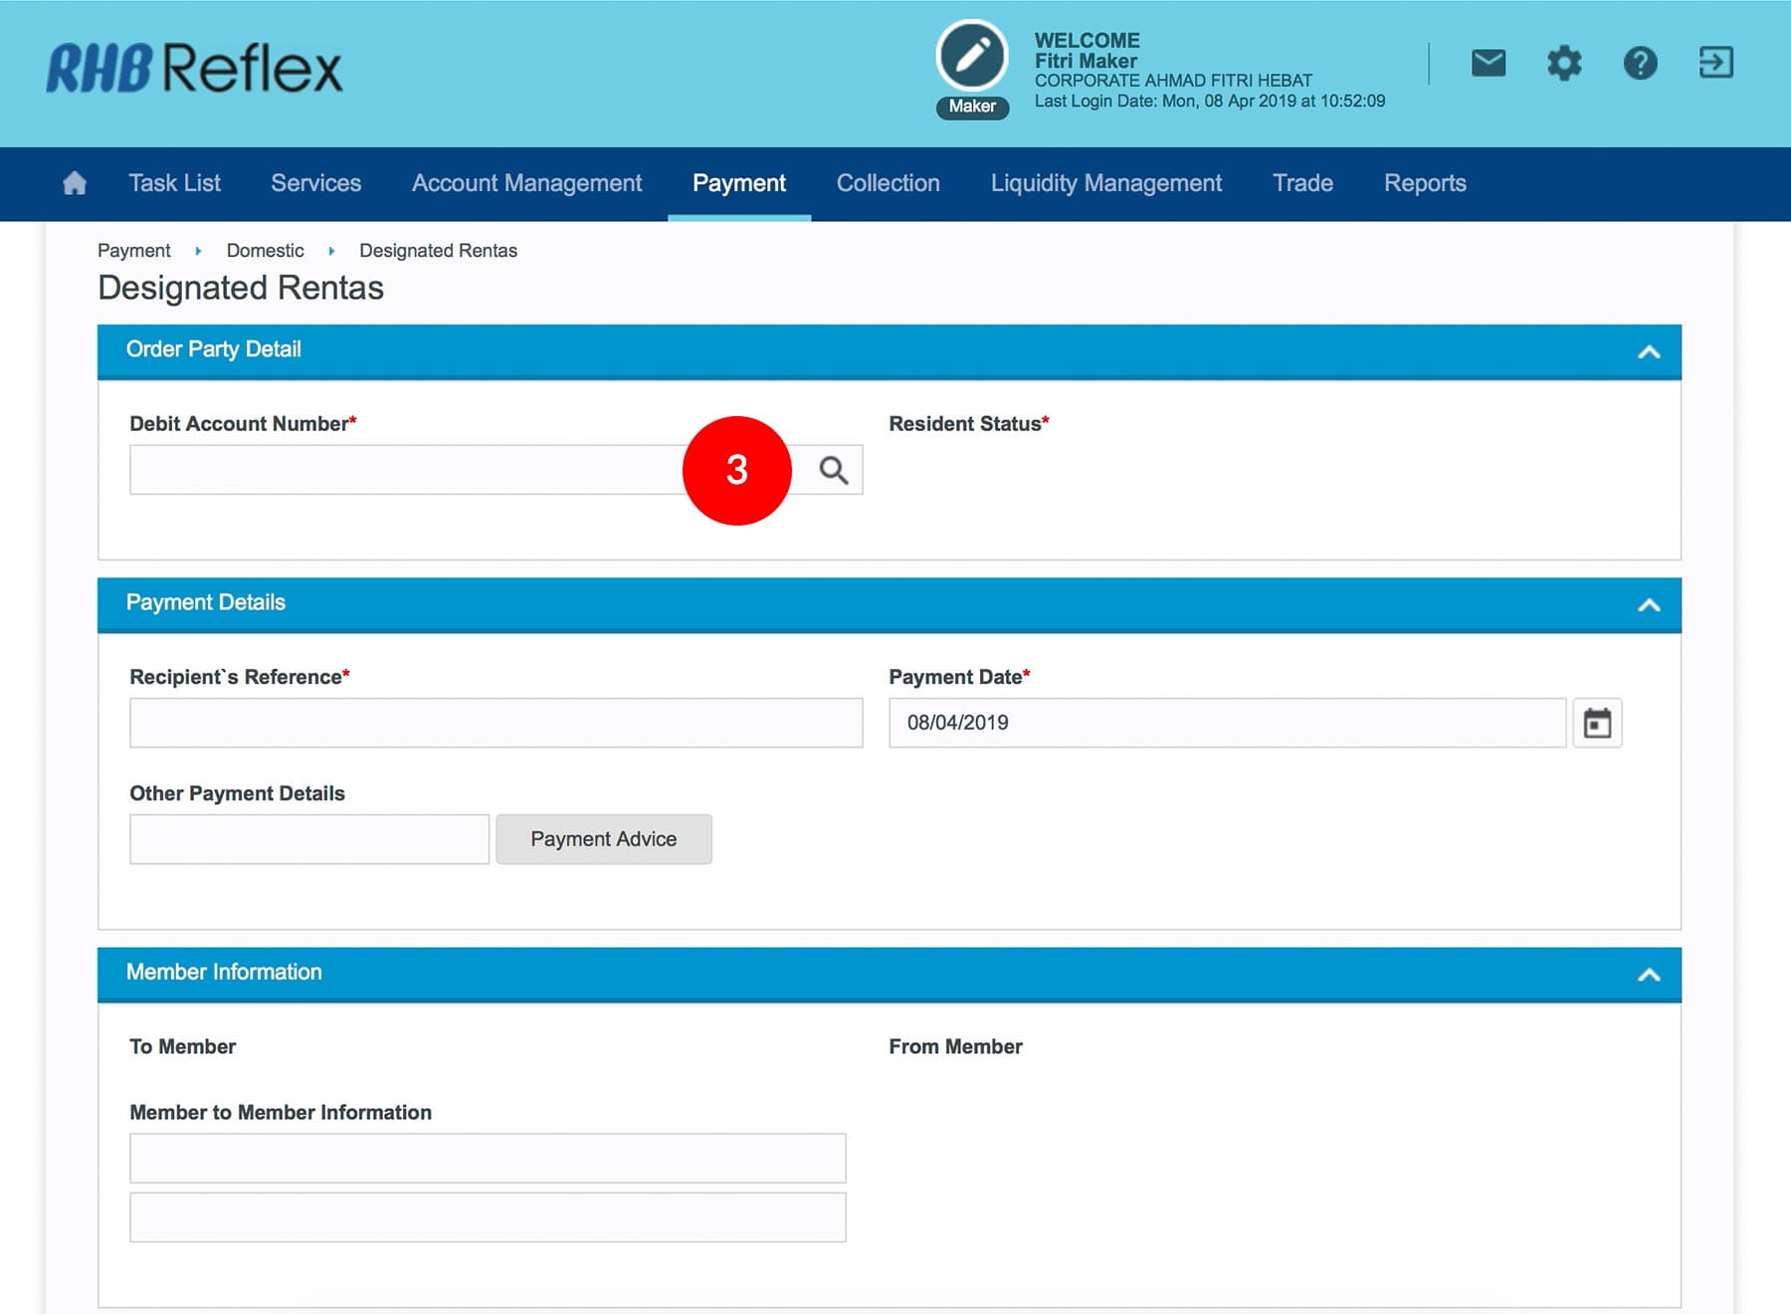Open the mail inbox envelope icon

[1488, 64]
